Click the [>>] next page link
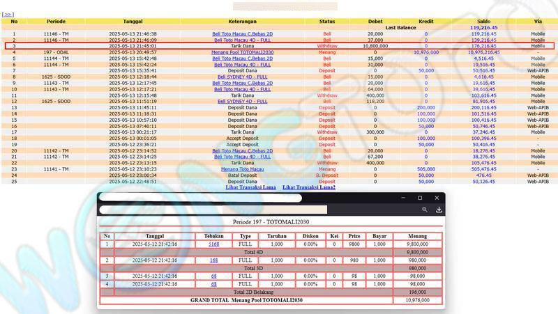558x314 pixels. pos(8,14)
